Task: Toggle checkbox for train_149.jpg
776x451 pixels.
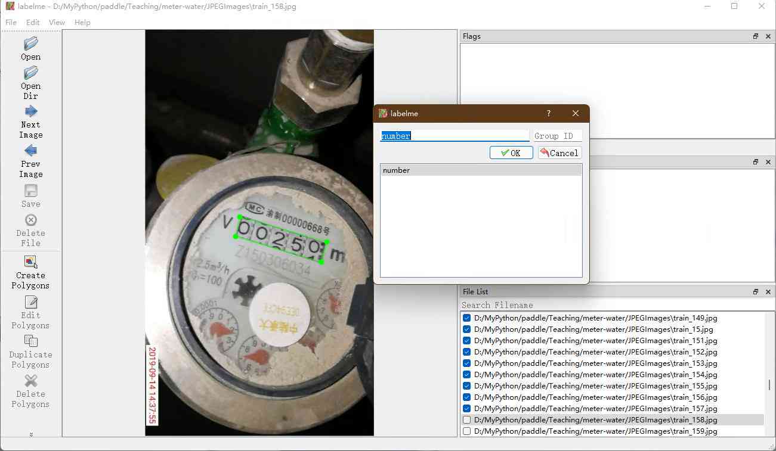Action: click(467, 318)
